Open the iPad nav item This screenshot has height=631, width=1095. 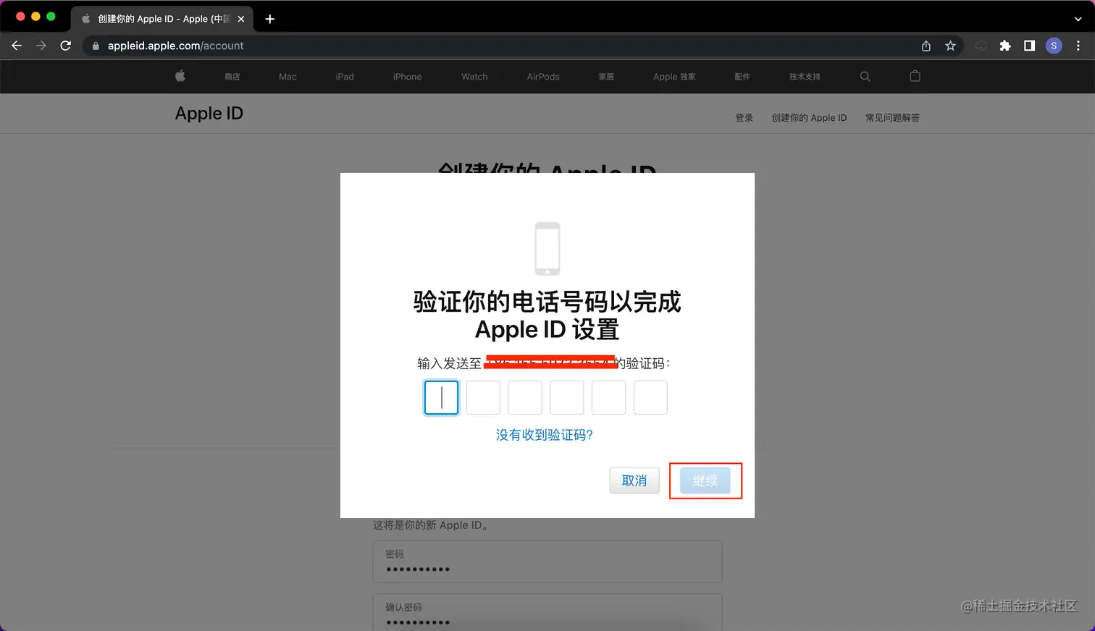(x=345, y=77)
